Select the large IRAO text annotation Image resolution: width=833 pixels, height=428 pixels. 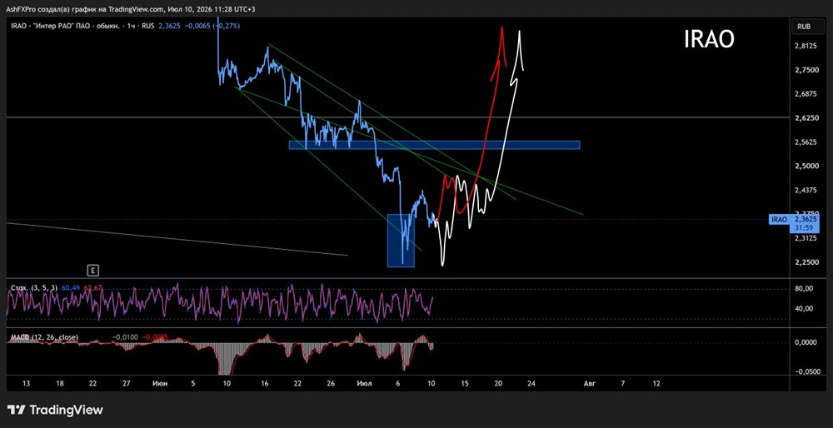709,39
